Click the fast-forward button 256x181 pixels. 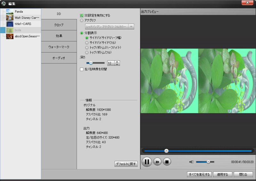tap(157, 162)
